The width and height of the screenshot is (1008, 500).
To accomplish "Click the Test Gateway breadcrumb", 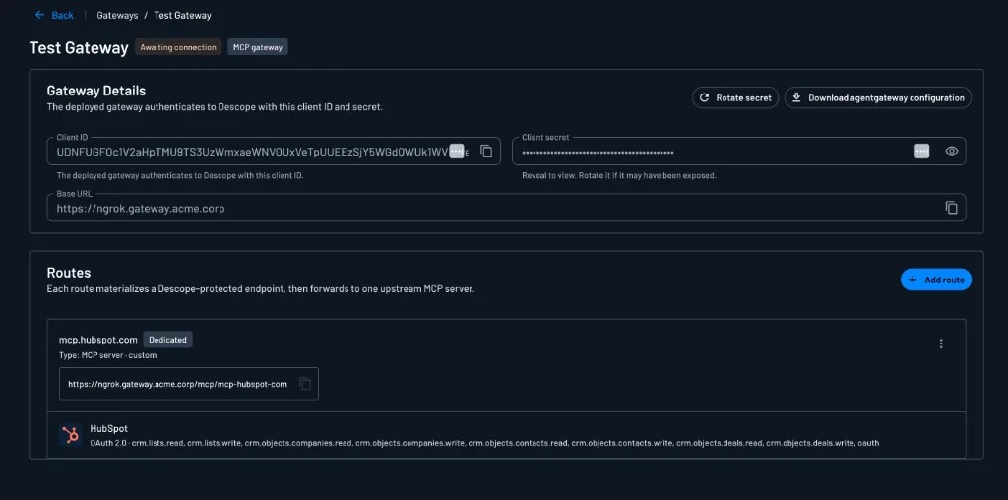I will click(182, 15).
